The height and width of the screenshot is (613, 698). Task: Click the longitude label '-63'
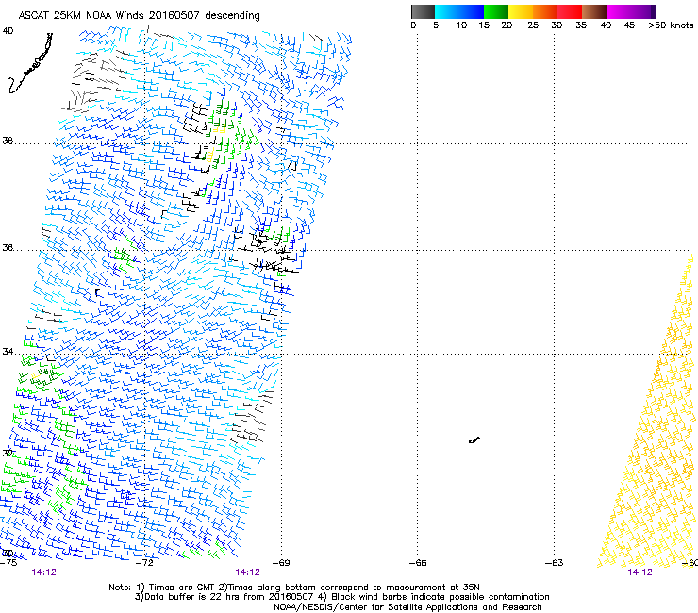pos(555,563)
